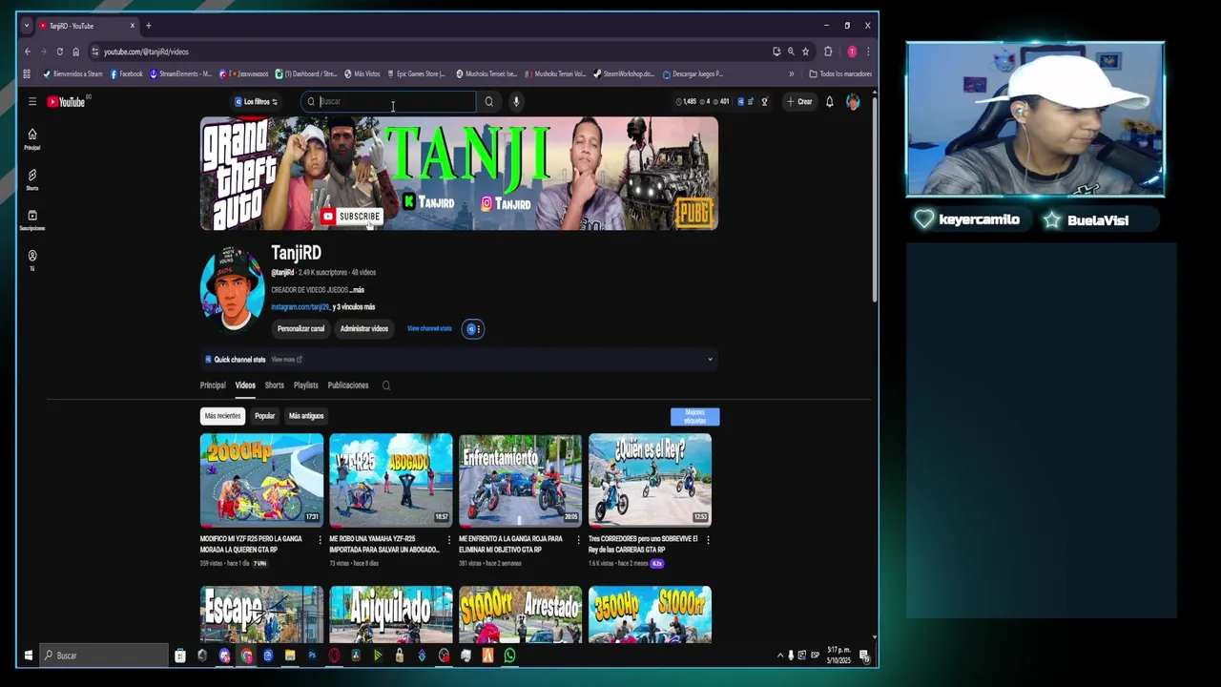Open the YZF-R25 Abogado video thumbnail
1221x687 pixels.
(391, 480)
